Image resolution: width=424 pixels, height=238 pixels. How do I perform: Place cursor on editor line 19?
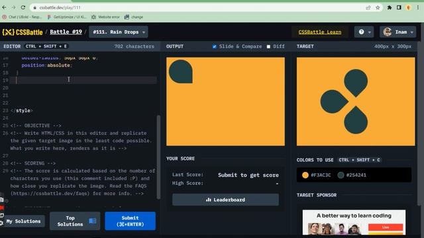click(83, 80)
